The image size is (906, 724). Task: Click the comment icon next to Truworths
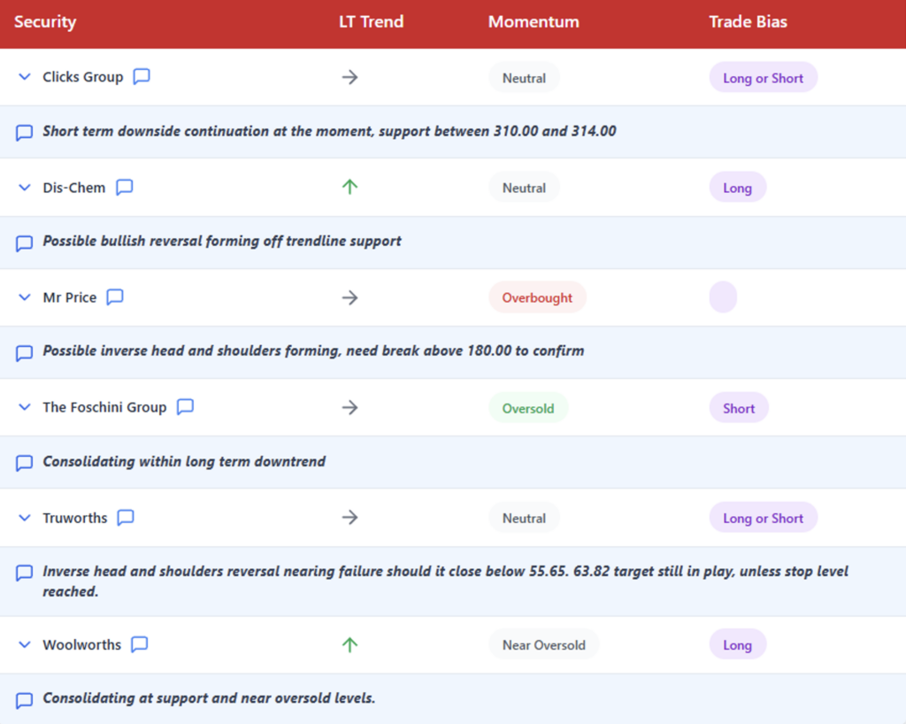pyautogui.click(x=126, y=518)
